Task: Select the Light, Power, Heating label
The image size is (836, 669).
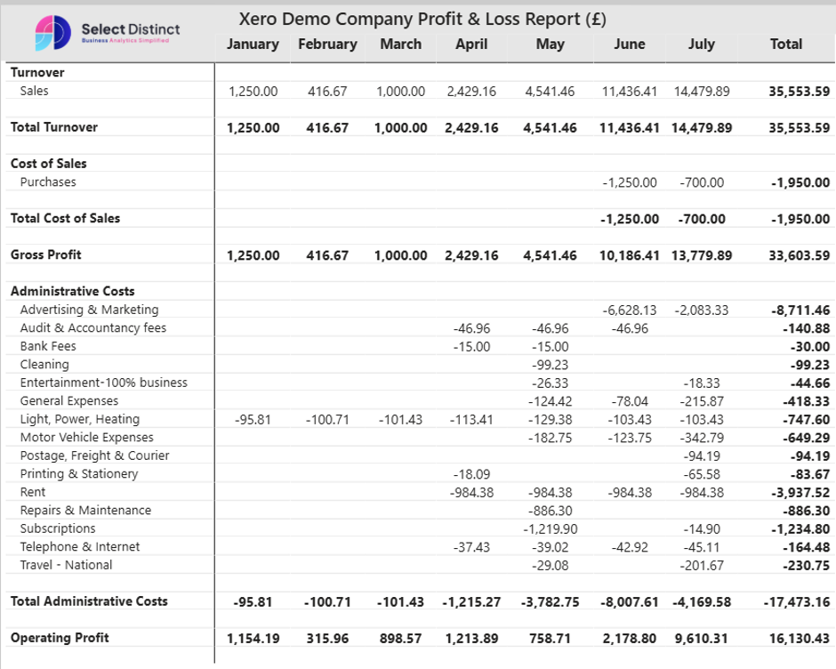Action: click(x=80, y=419)
